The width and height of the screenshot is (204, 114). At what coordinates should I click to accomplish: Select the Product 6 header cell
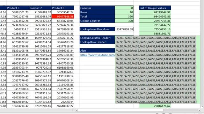click(18, 8)
